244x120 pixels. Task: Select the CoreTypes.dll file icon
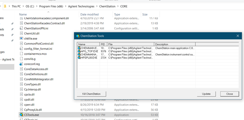coord(21,84)
